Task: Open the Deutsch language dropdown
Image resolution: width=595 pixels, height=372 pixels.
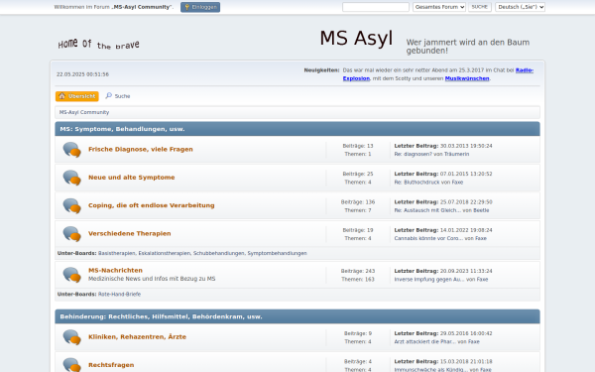Action: point(520,7)
